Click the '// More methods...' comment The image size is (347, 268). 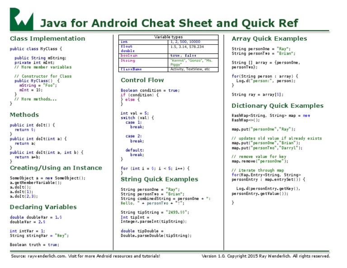[x=35, y=99]
